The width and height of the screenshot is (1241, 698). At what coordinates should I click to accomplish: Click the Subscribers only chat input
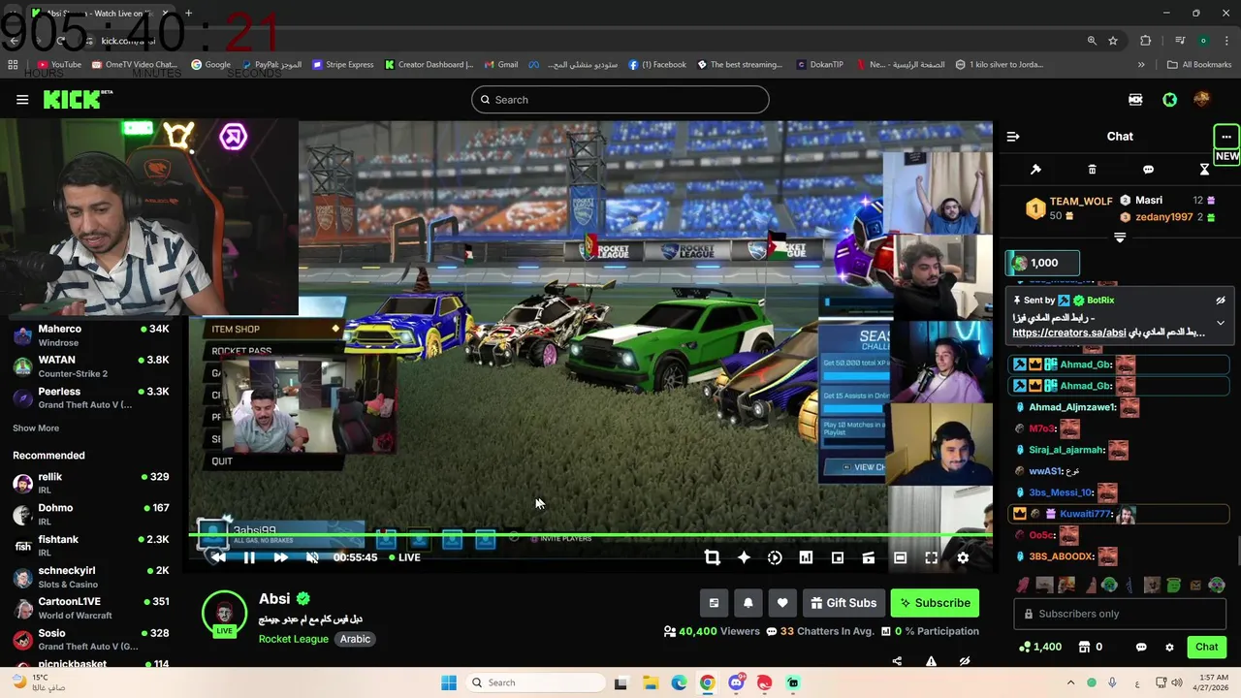(x=1120, y=614)
